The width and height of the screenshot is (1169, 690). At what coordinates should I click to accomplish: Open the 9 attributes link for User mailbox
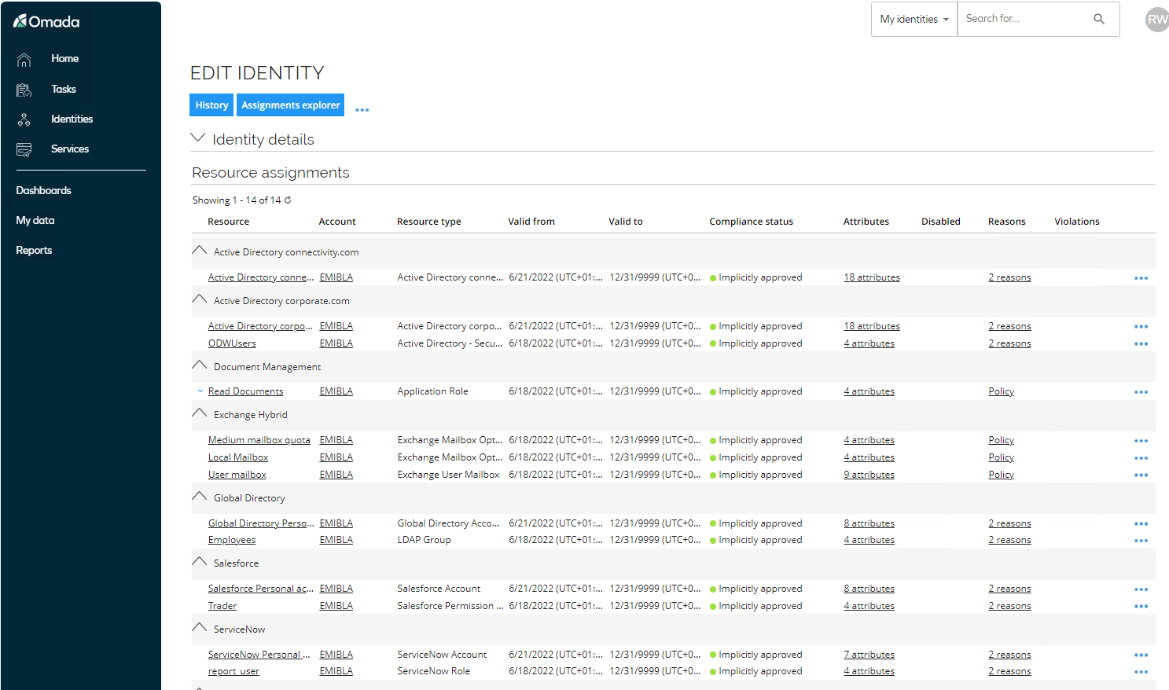(x=869, y=475)
